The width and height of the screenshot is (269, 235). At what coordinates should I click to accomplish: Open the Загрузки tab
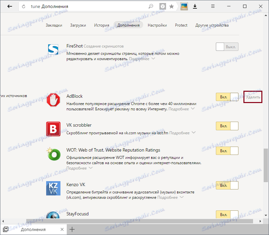[x=78, y=25]
